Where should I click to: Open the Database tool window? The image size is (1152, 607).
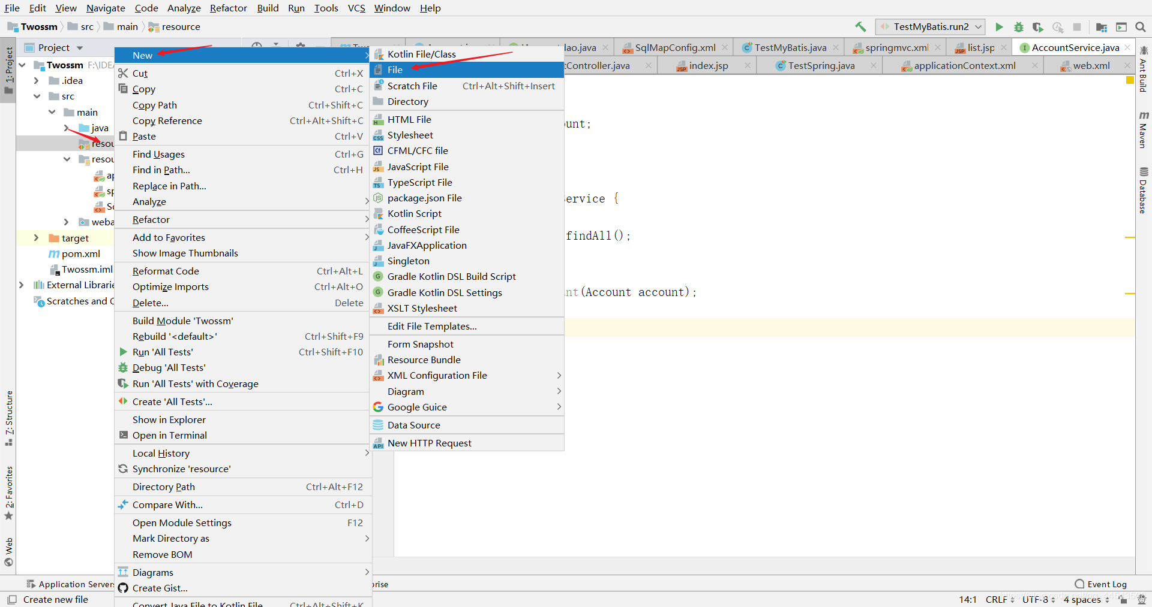click(x=1144, y=191)
